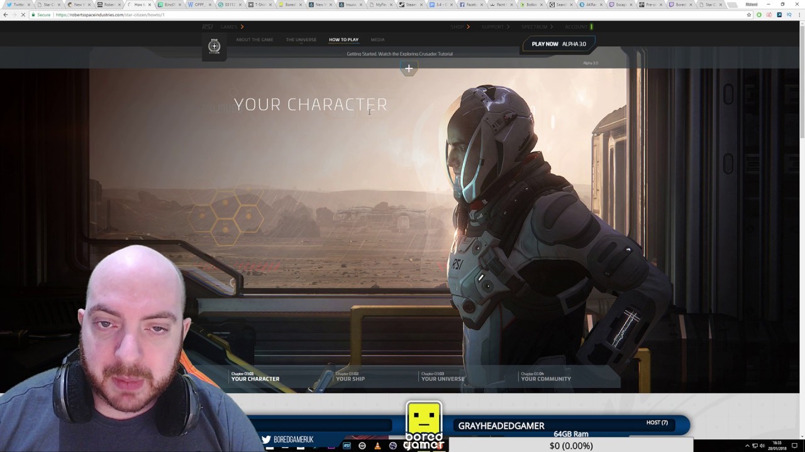Bookmark this page with the star icon

click(x=749, y=14)
